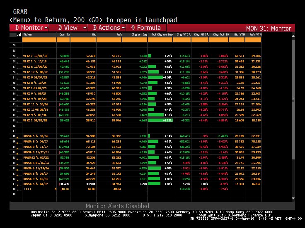Viewport: 305px width, 228px height.
Task: Click Bid YTM value 40.511
Action: [x=239, y=56]
